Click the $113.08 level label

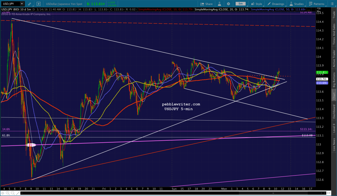coord(307,135)
